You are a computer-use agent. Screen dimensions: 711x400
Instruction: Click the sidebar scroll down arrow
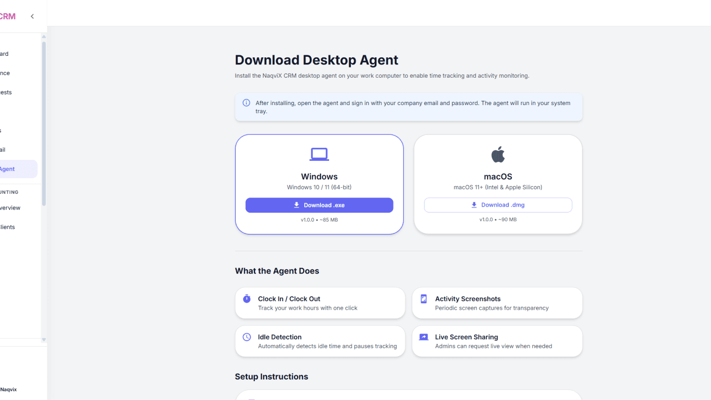coord(44,340)
